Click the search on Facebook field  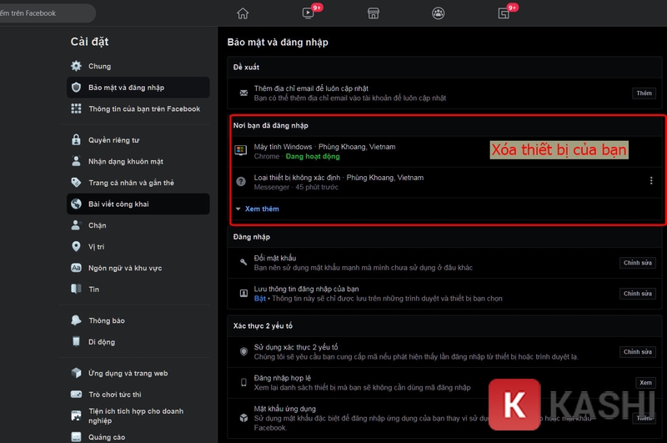coord(46,13)
